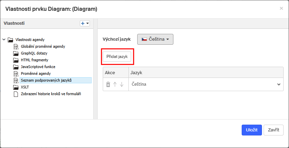The height and width of the screenshot is (148, 289).
Task: Click the Přidat jazyk button
Action: pyautogui.click(x=117, y=57)
